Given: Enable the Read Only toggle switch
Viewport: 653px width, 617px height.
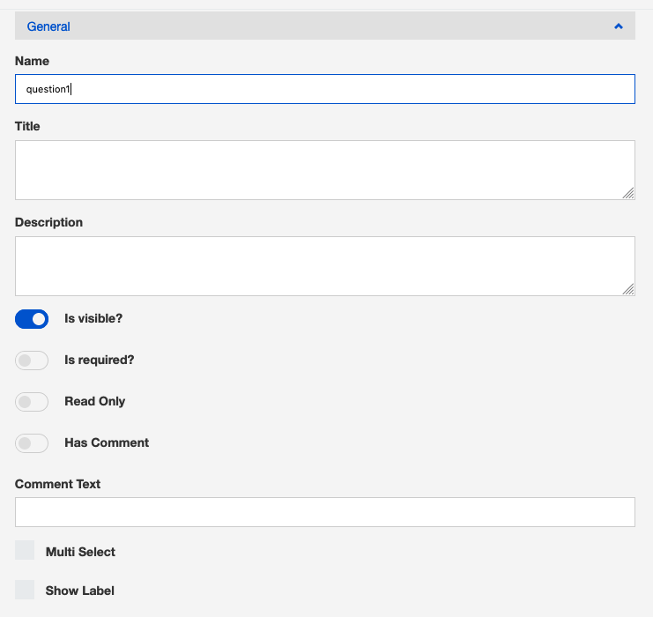Looking at the screenshot, I should [x=32, y=402].
